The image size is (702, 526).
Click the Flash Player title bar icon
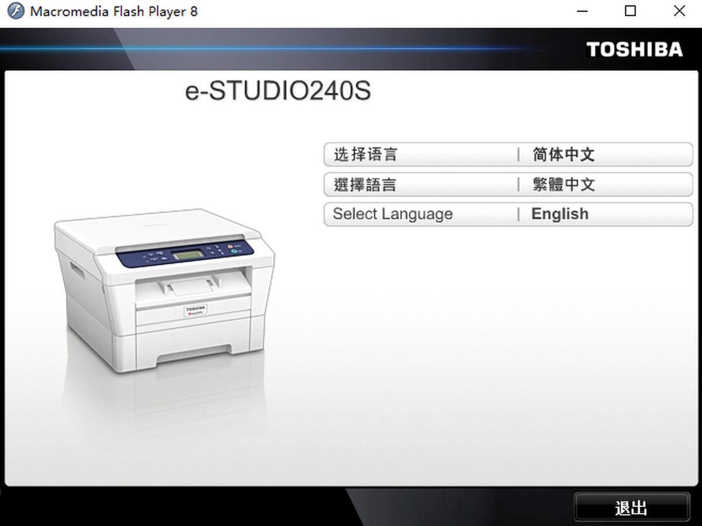15,11
